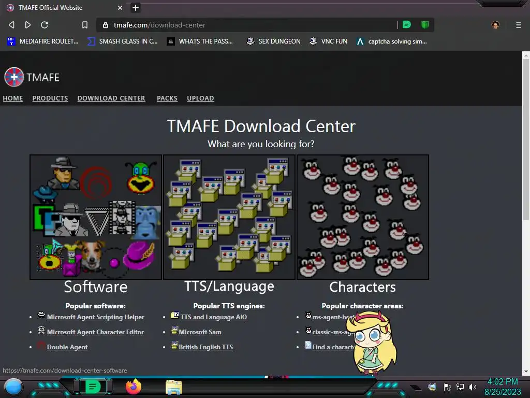Open the ms-agent-host character area link
Image resolution: width=530 pixels, height=398 pixels.
333,317
